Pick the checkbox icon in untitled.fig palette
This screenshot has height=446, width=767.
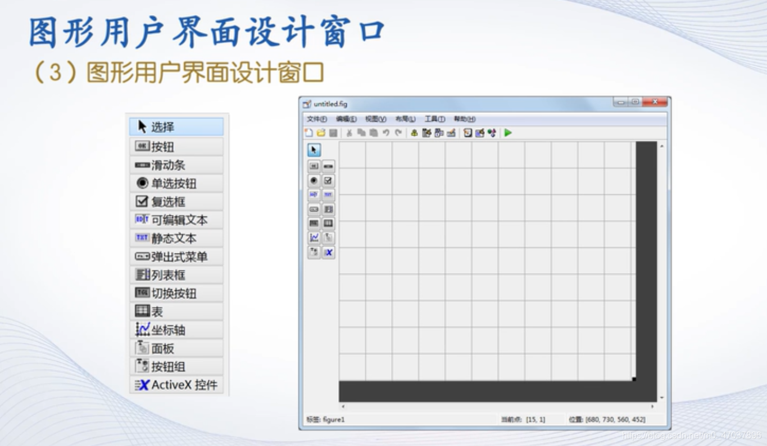tap(328, 180)
